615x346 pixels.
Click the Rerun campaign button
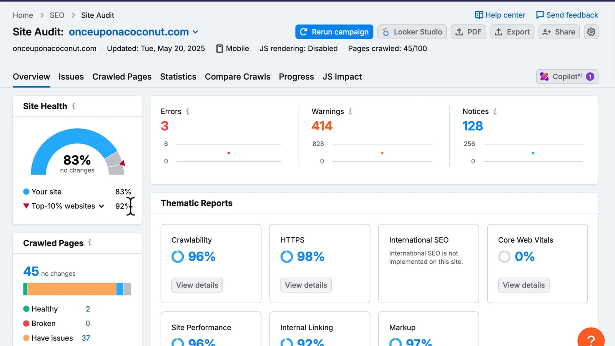click(334, 32)
